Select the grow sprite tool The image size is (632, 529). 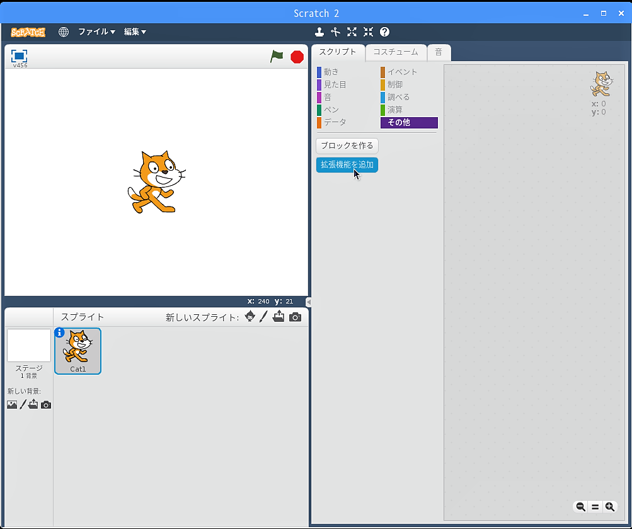coord(352,32)
